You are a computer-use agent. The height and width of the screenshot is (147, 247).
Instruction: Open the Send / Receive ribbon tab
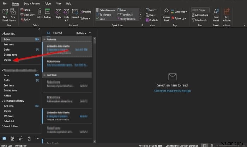click(32, 4)
